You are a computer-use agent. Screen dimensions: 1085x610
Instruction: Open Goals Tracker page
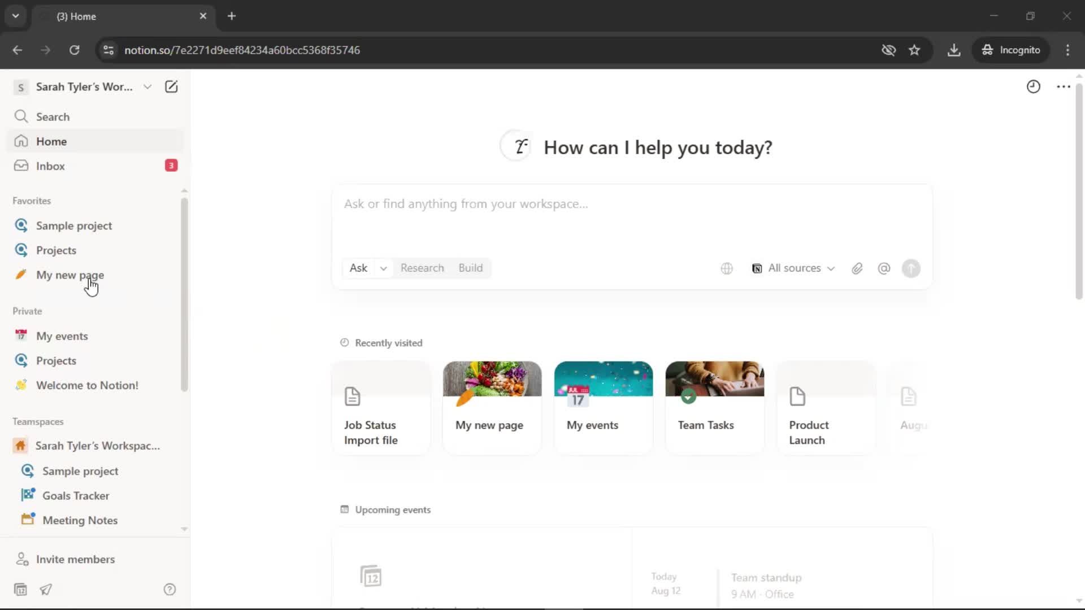point(95,495)
